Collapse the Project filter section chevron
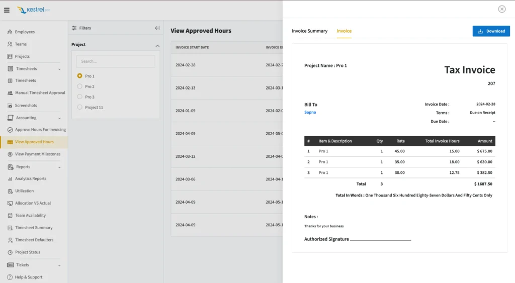515x283 pixels. click(x=157, y=46)
